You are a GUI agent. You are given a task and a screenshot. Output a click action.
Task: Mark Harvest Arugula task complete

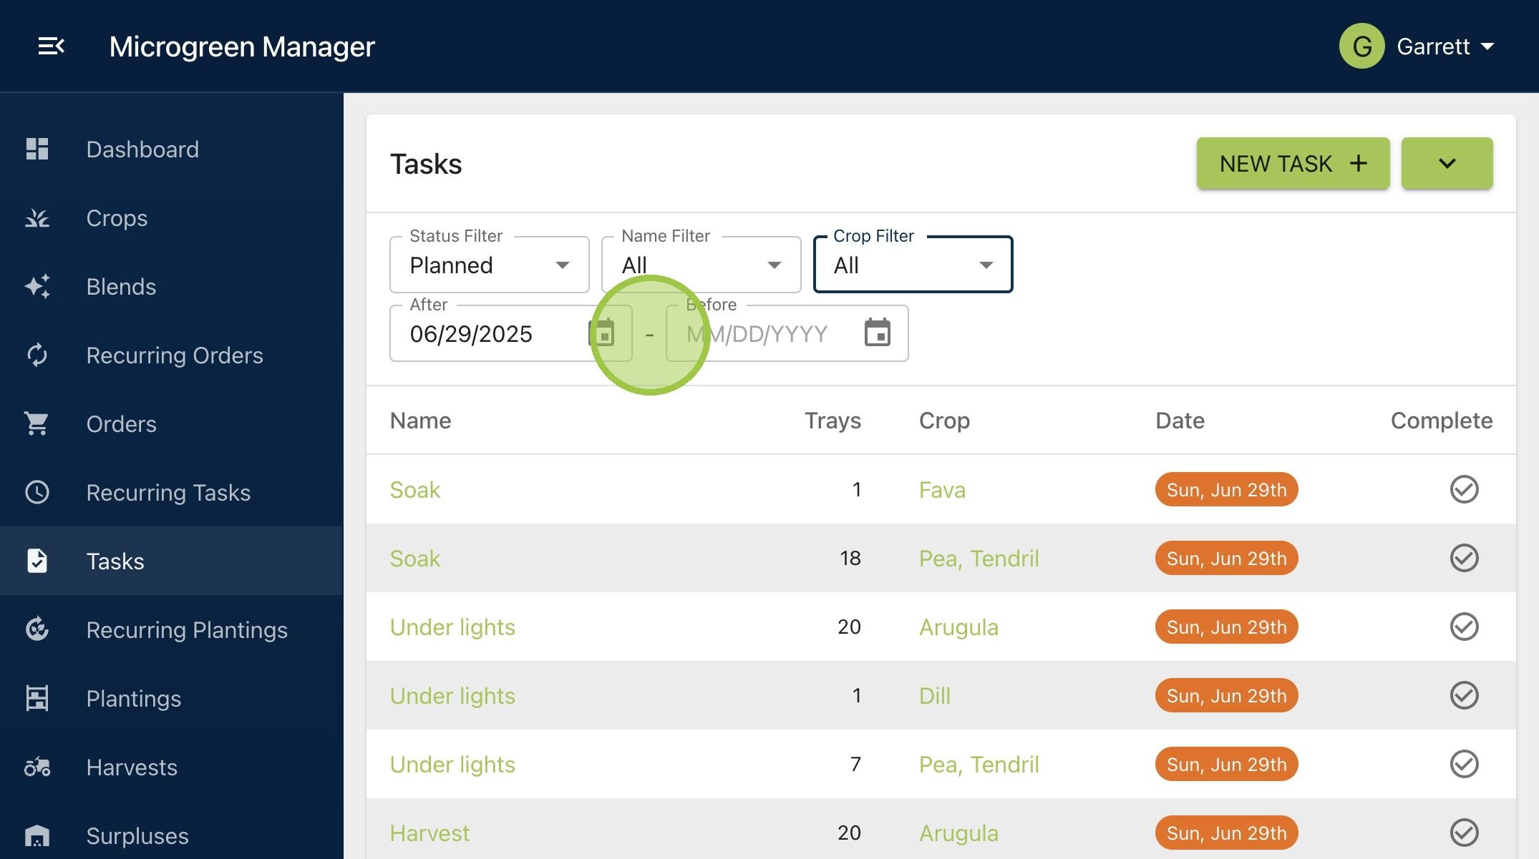click(x=1465, y=833)
